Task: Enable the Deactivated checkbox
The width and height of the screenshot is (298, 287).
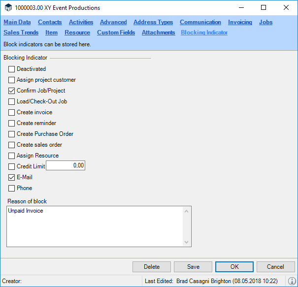Action: (x=12, y=69)
